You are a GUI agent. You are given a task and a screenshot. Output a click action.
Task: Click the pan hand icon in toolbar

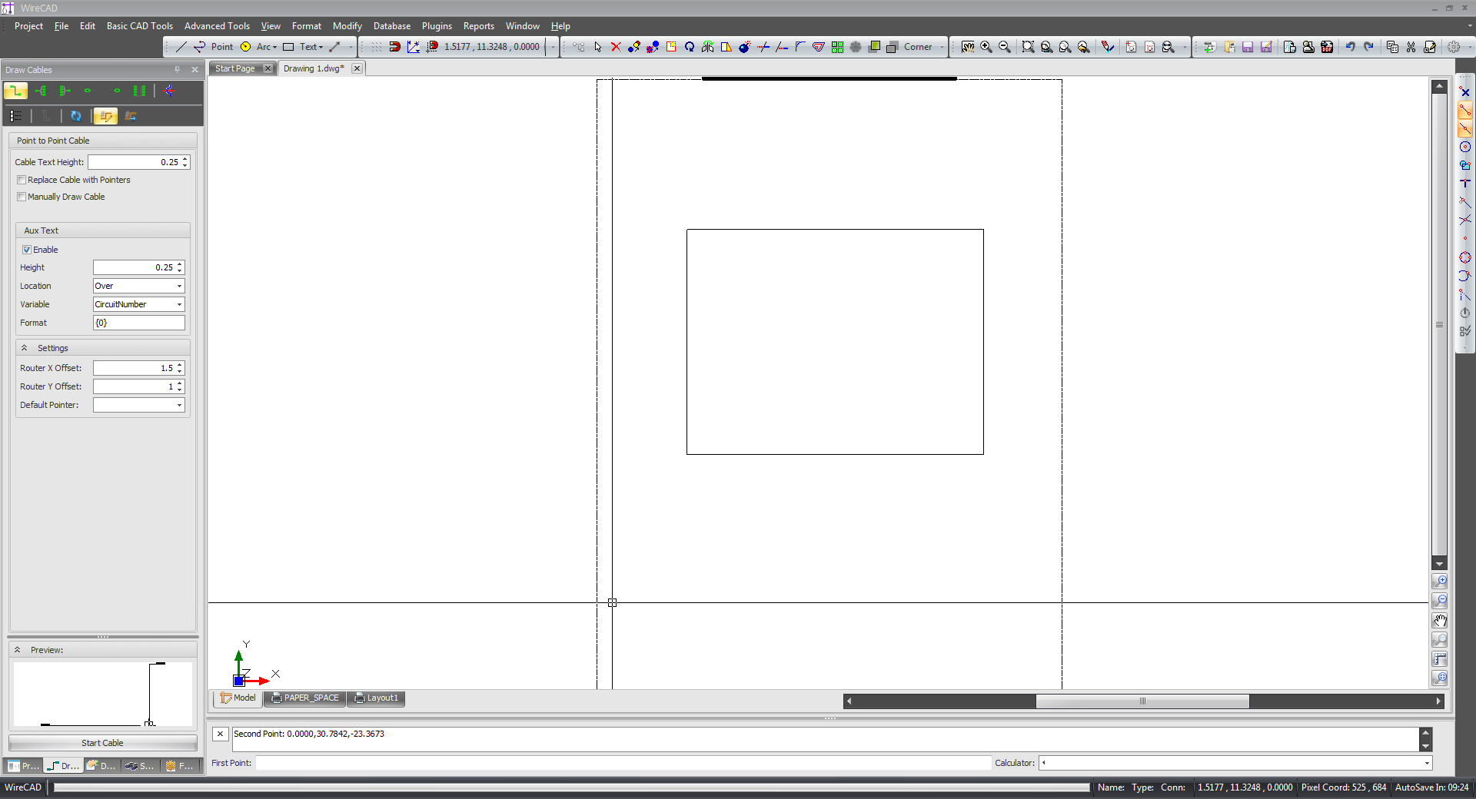(x=968, y=47)
